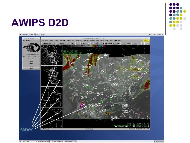Click the Clear button in the toolbar
Image resolution: width=190 pixels, height=143 pixels.
point(73,43)
